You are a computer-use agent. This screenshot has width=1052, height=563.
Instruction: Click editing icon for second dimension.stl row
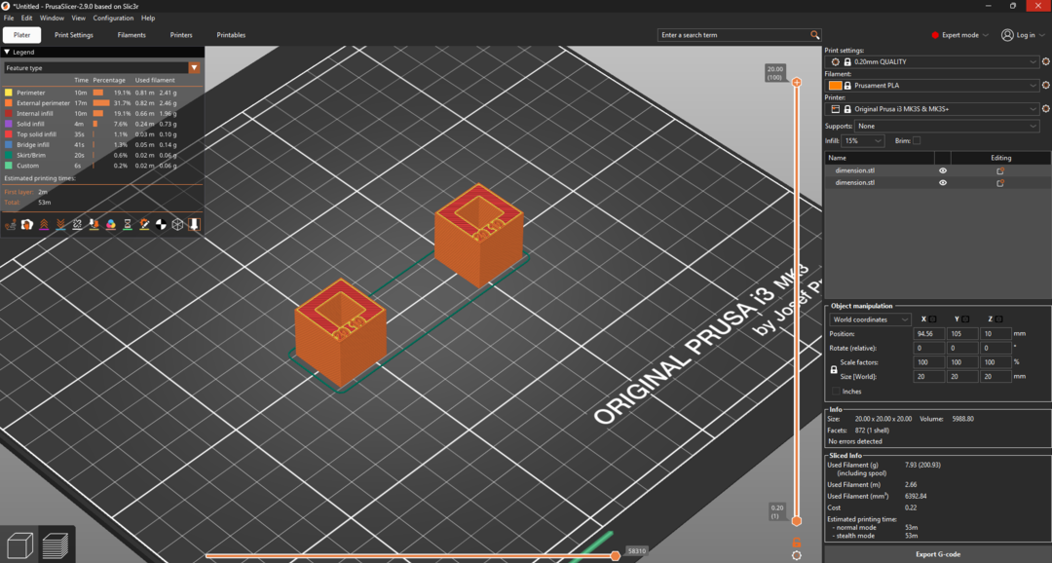point(1000,182)
